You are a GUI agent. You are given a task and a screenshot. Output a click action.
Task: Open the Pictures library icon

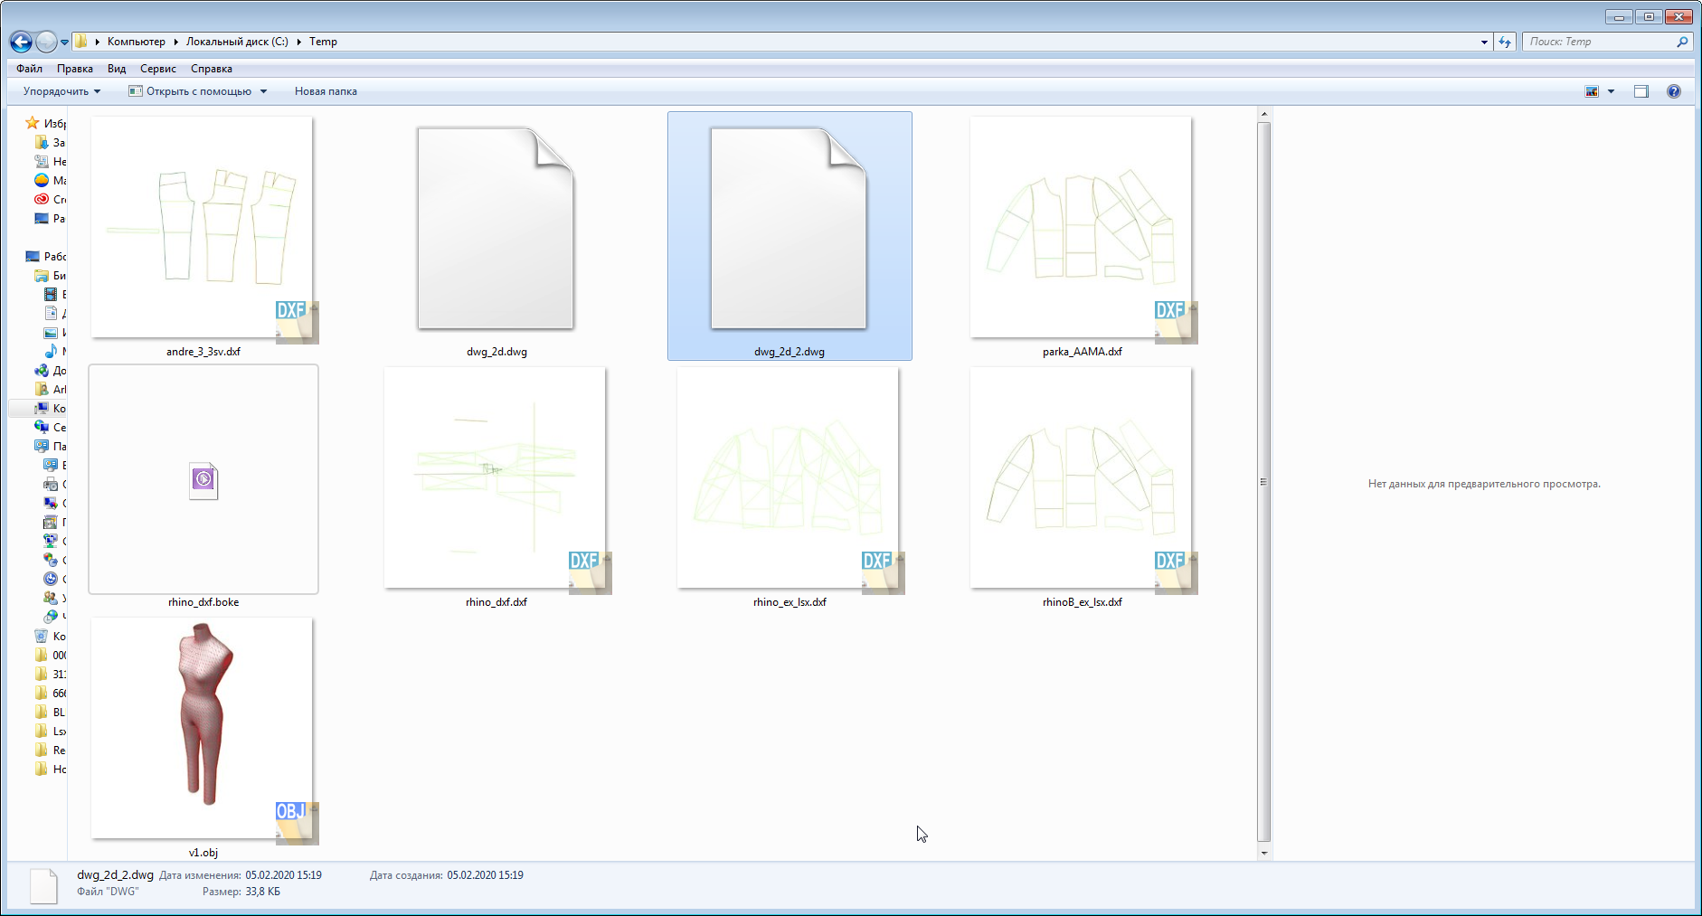pos(52,332)
